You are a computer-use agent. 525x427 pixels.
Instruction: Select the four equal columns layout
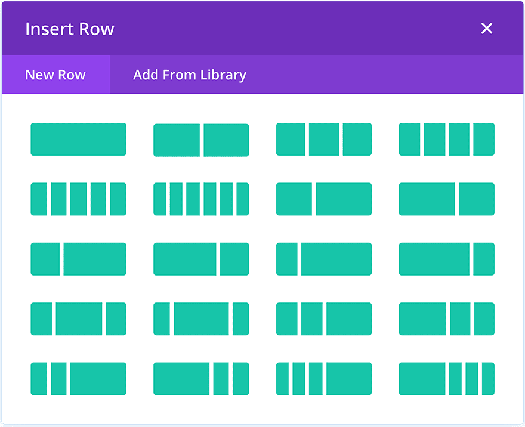pyautogui.click(x=446, y=140)
